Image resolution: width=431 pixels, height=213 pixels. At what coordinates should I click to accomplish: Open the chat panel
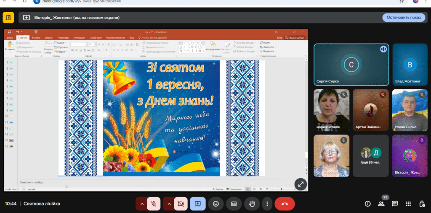click(395, 204)
